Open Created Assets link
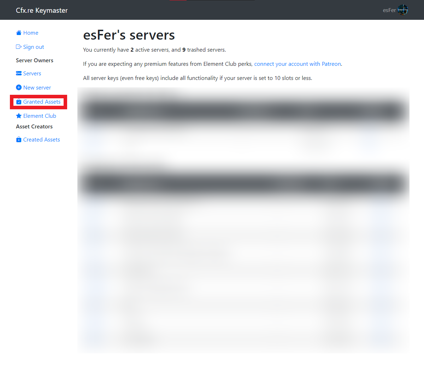This screenshot has height=382, width=424. pos(42,140)
